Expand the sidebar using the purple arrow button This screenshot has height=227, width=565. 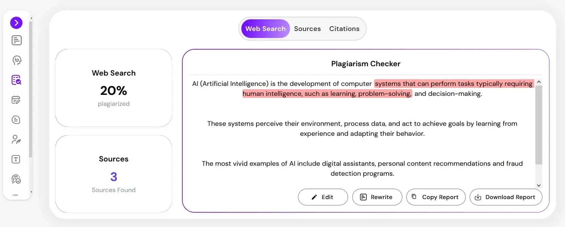pyautogui.click(x=16, y=23)
